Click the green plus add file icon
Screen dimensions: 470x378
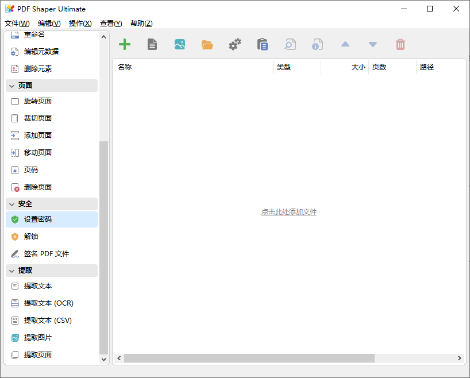pos(124,44)
